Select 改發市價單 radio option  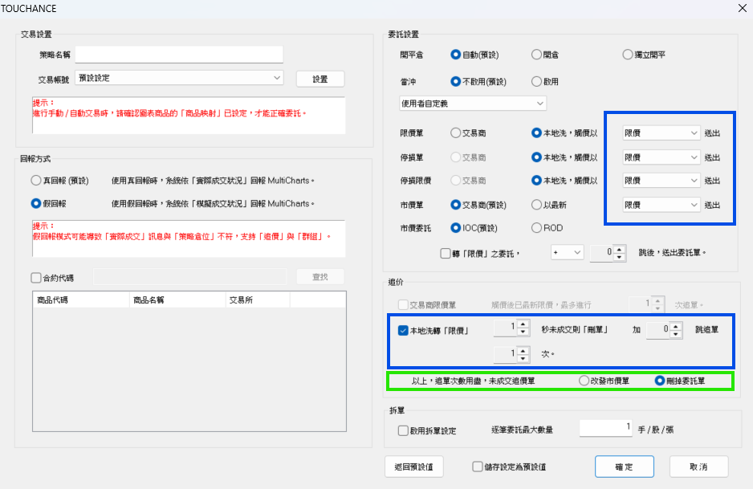click(584, 381)
